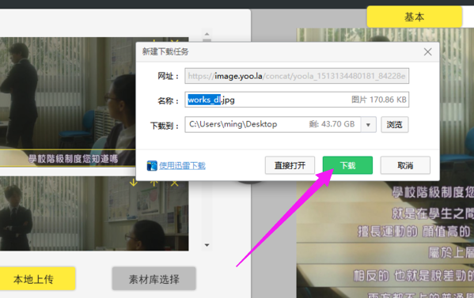
Task: Click the 直接打开 open directly button
Action: pyautogui.click(x=290, y=165)
